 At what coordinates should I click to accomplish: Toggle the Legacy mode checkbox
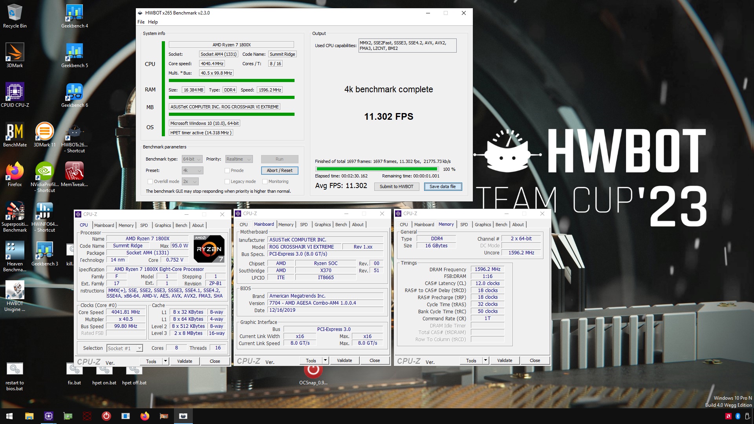[x=227, y=181]
